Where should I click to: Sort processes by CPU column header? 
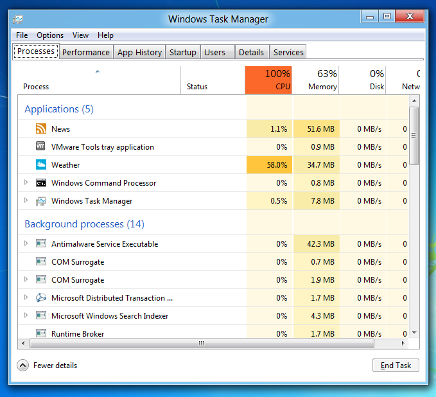click(x=268, y=80)
